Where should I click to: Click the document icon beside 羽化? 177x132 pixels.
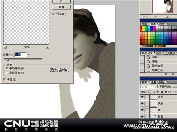point(148,57)
